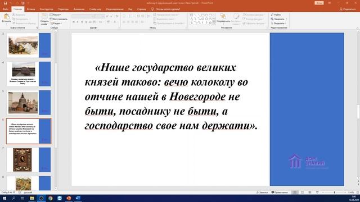Open Comments (Примечания) in status bar
360x202 pixels.
280,192
